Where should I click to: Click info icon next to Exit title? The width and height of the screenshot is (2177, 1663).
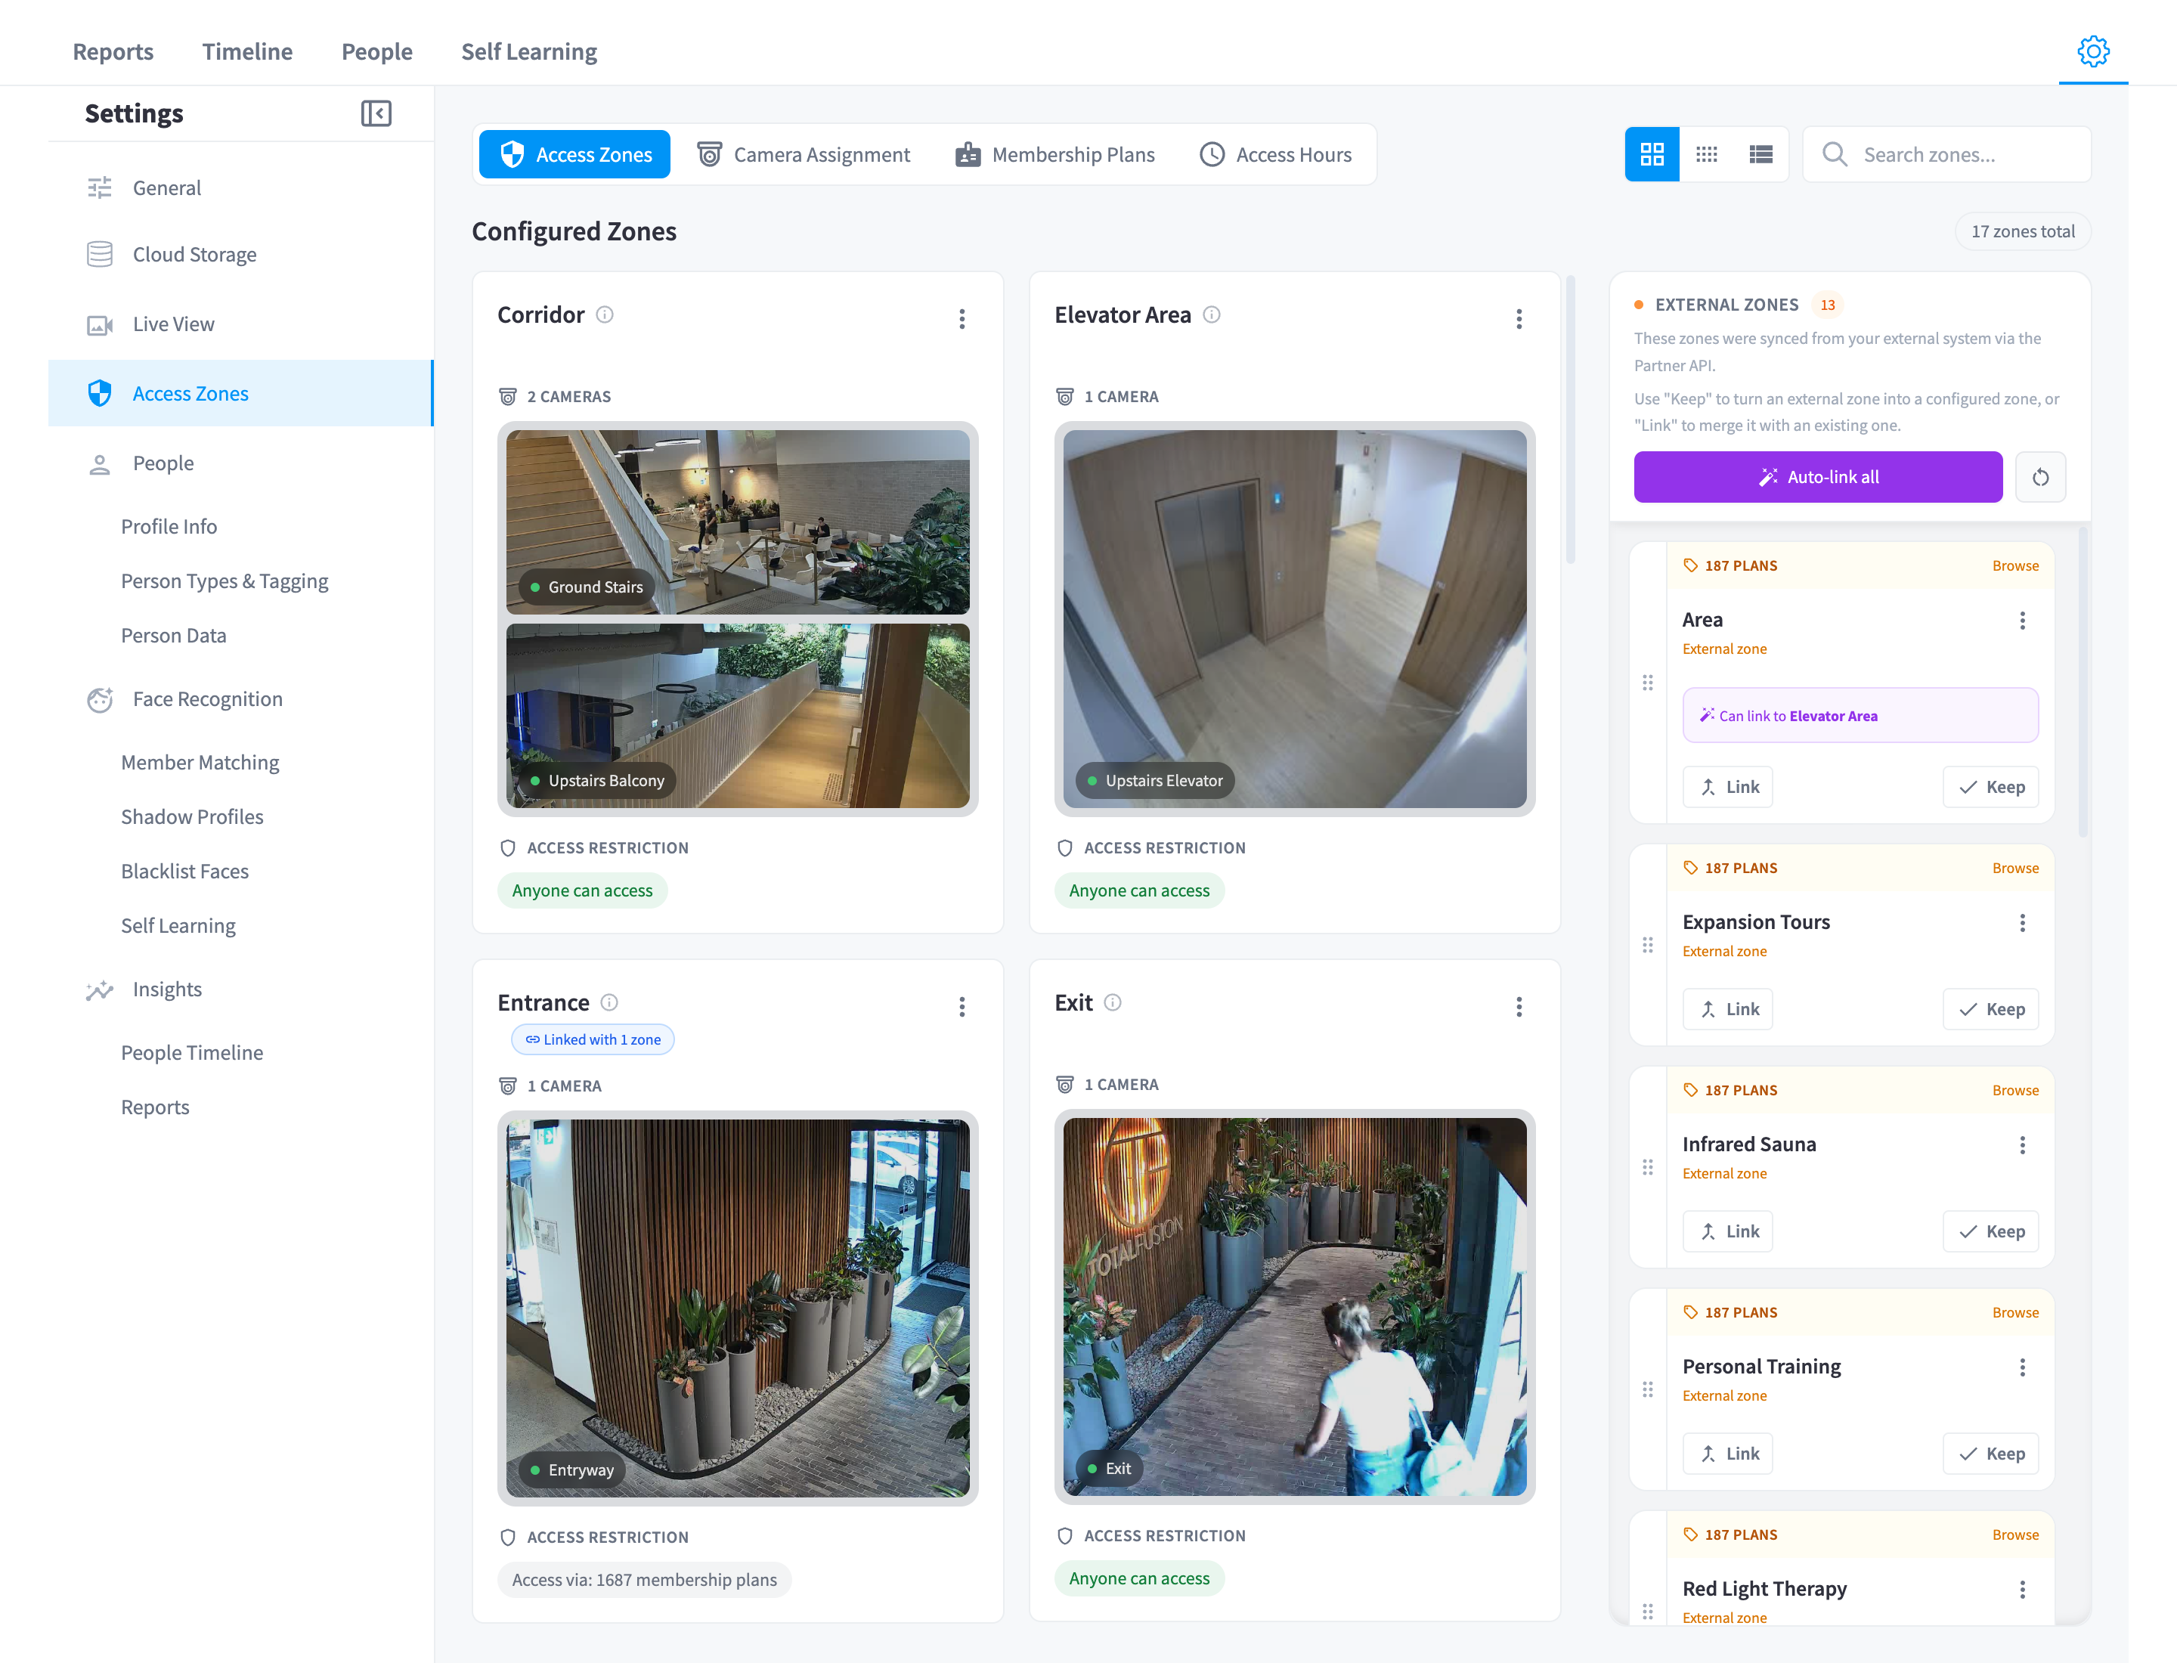pyautogui.click(x=1112, y=1003)
